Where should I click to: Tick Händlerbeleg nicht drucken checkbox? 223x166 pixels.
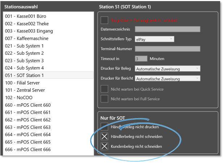pos(104,126)
